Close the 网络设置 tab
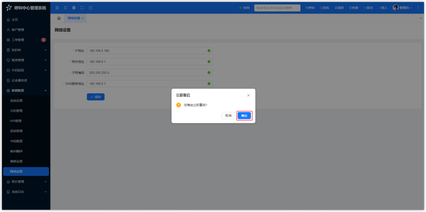Screen dimensions: 426x212 click(83, 18)
